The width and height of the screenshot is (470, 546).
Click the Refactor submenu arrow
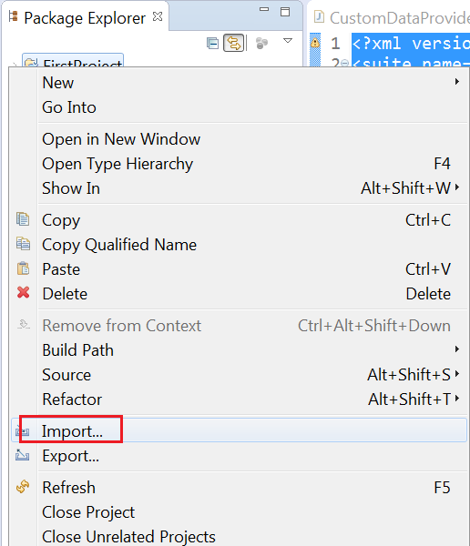[x=456, y=398]
